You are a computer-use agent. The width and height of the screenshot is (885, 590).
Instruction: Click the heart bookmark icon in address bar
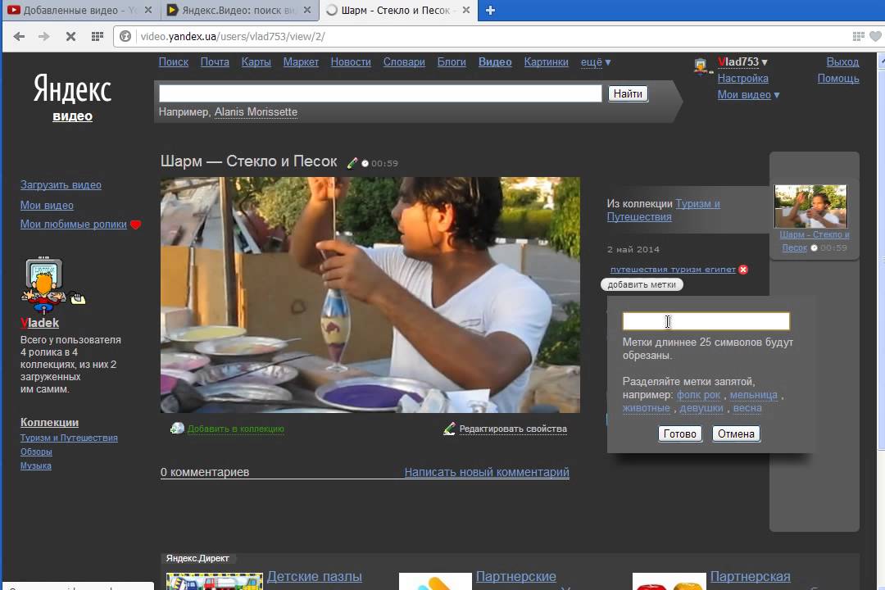874,36
